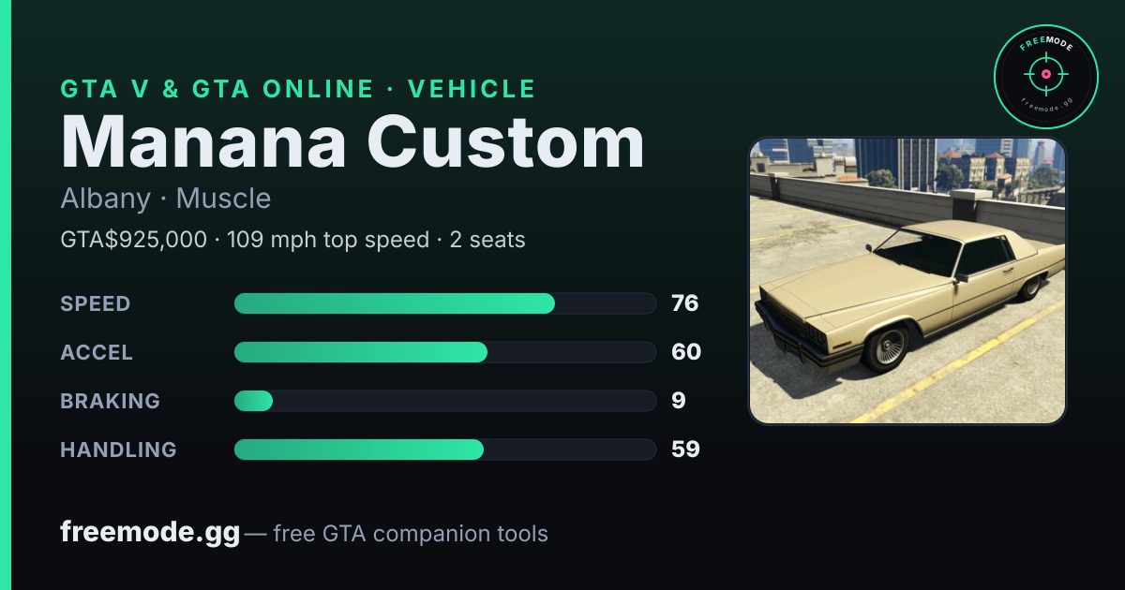Click the handling value 59
The width and height of the screenshot is (1125, 590).
[685, 450]
